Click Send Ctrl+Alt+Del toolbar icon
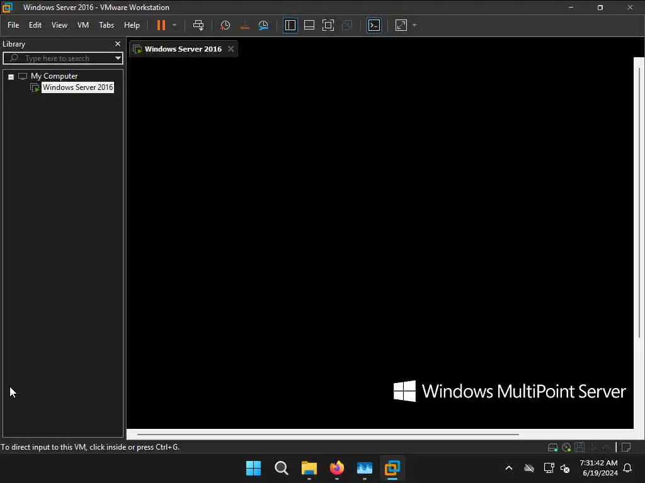The height and width of the screenshot is (483, 645). pos(198,25)
